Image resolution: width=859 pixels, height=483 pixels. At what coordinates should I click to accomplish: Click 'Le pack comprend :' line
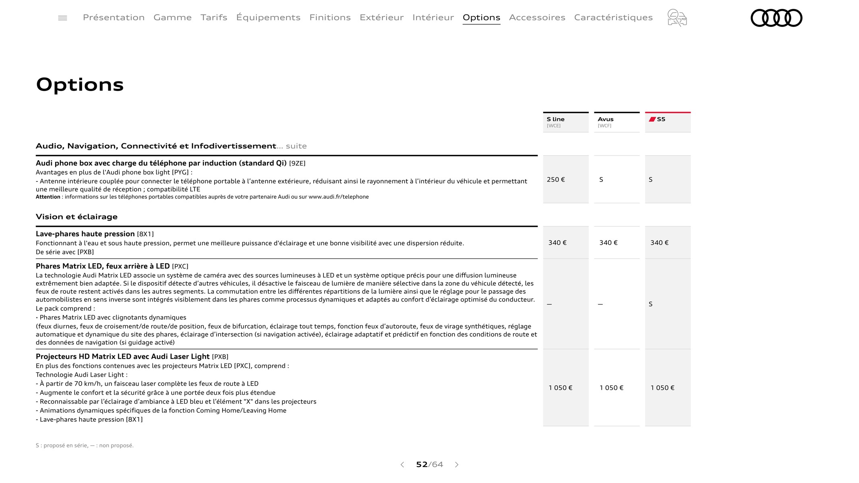coord(65,309)
